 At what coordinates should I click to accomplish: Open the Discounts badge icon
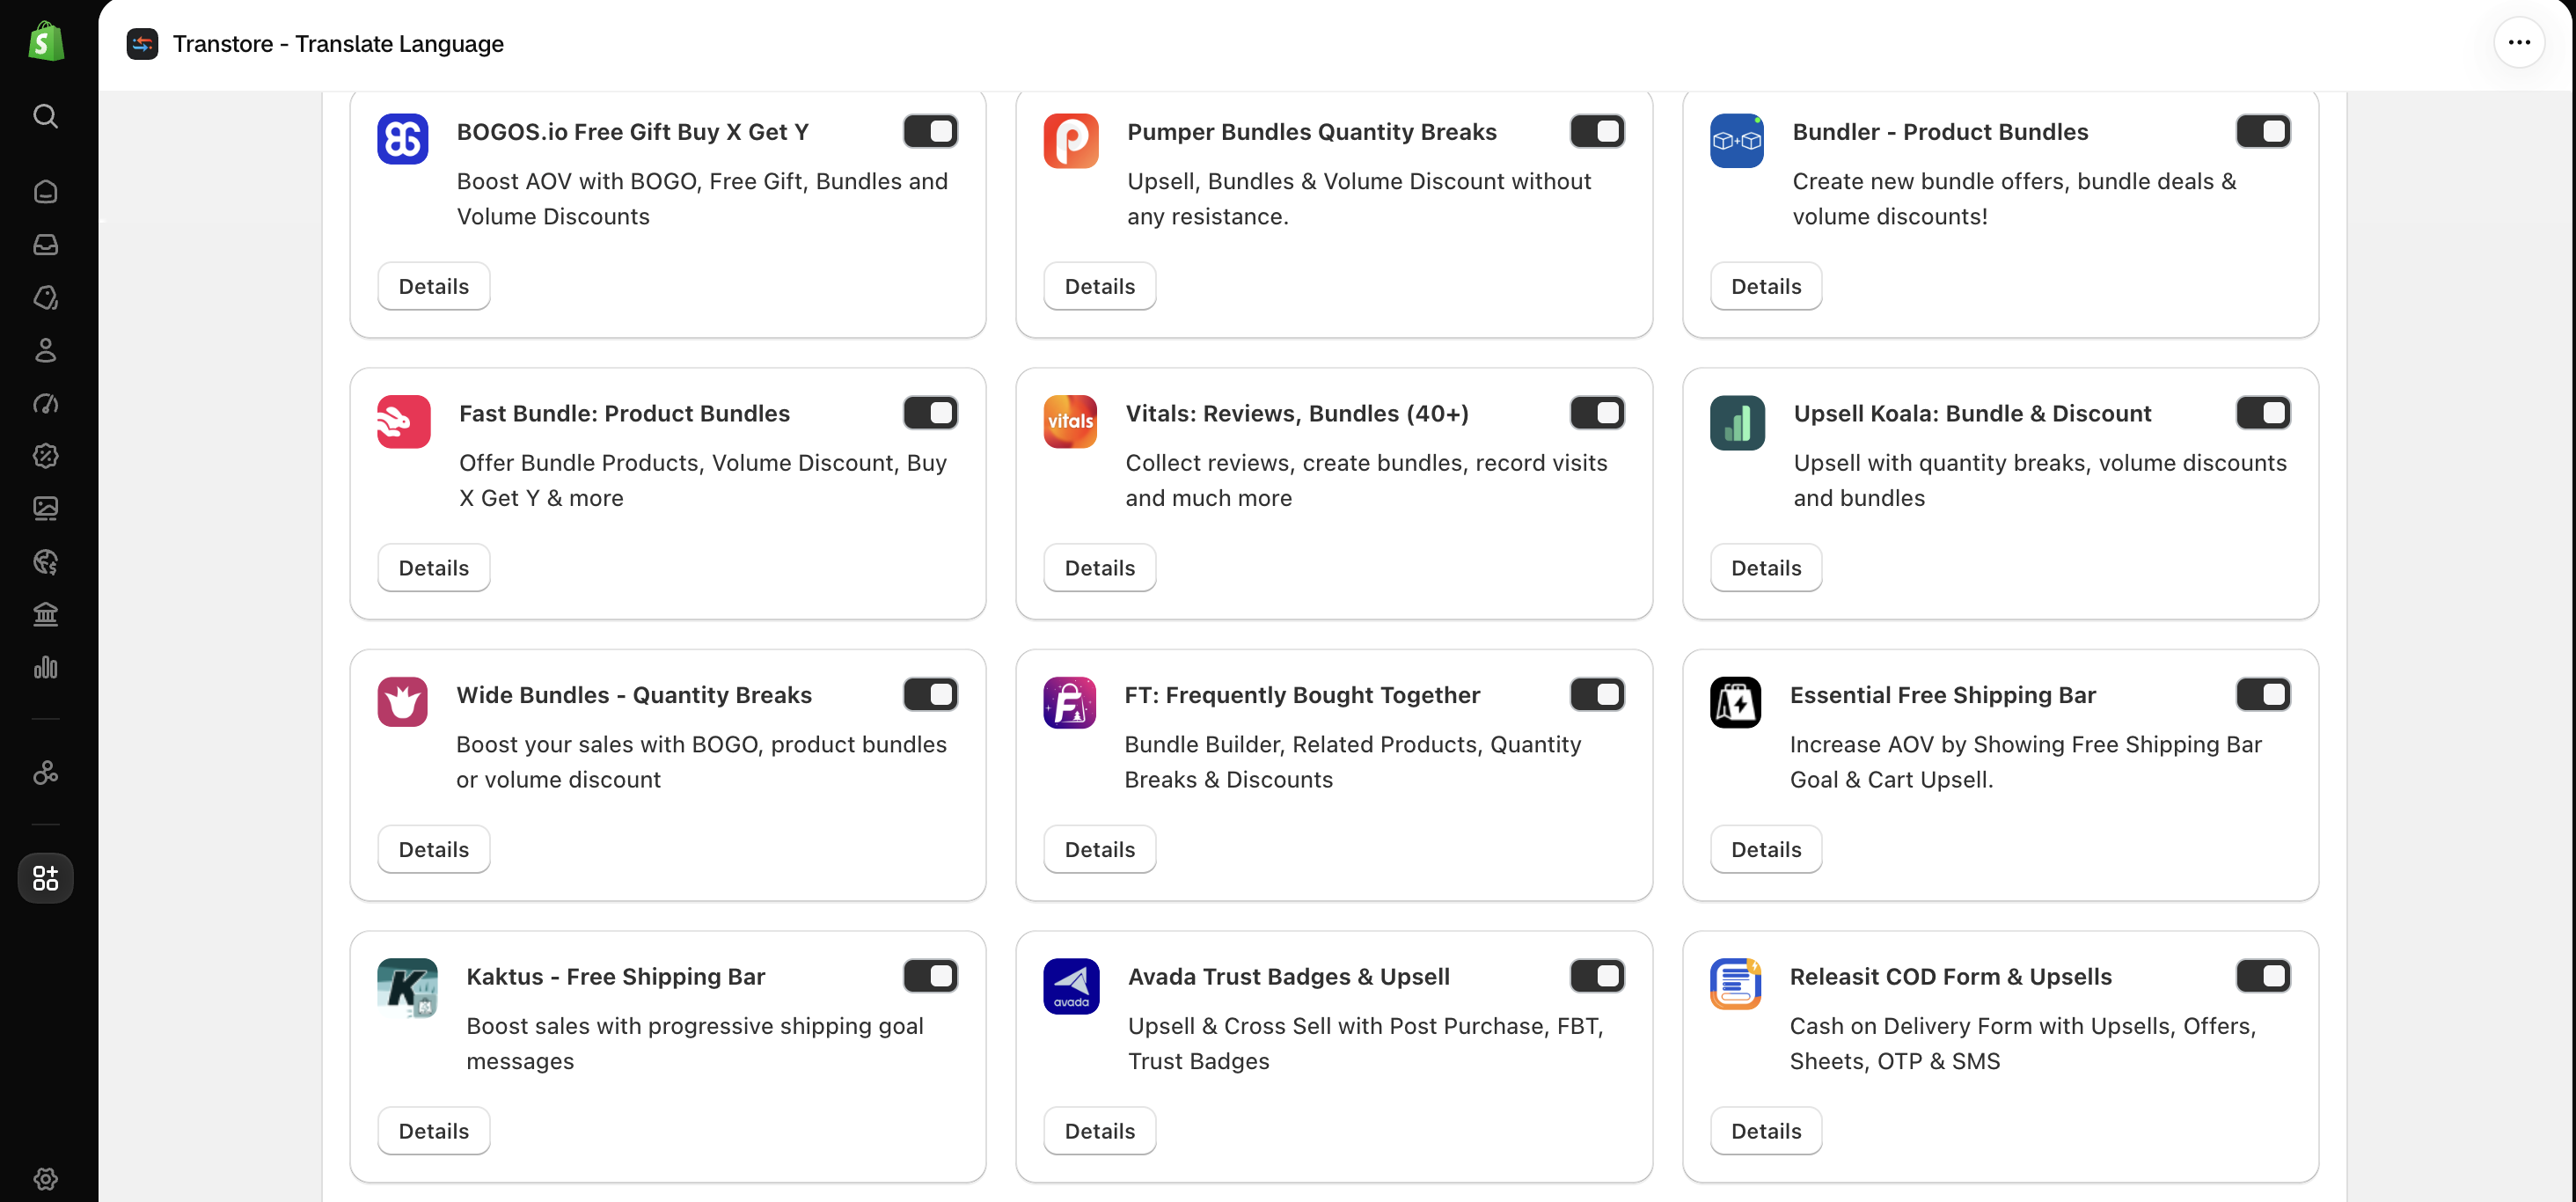[46, 456]
